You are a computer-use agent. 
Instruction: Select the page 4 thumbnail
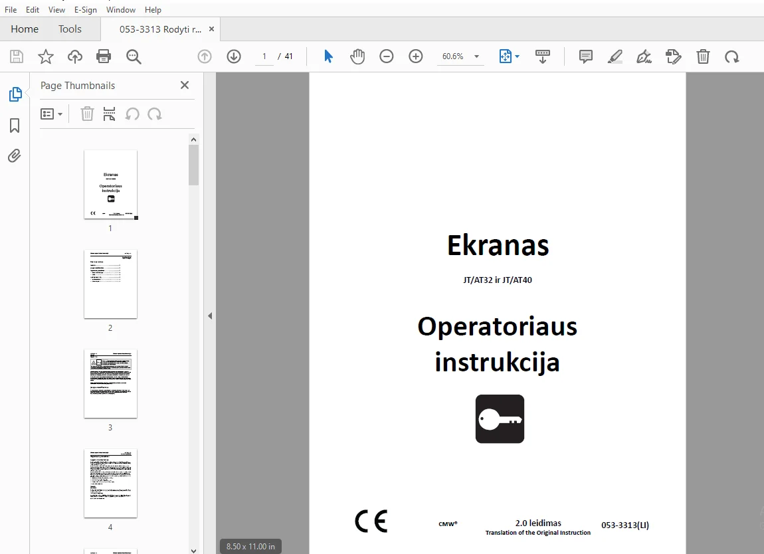110,484
